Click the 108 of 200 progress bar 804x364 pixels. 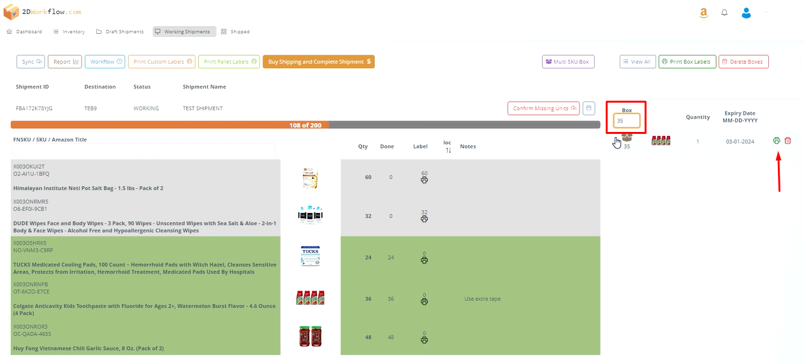pyautogui.click(x=305, y=125)
